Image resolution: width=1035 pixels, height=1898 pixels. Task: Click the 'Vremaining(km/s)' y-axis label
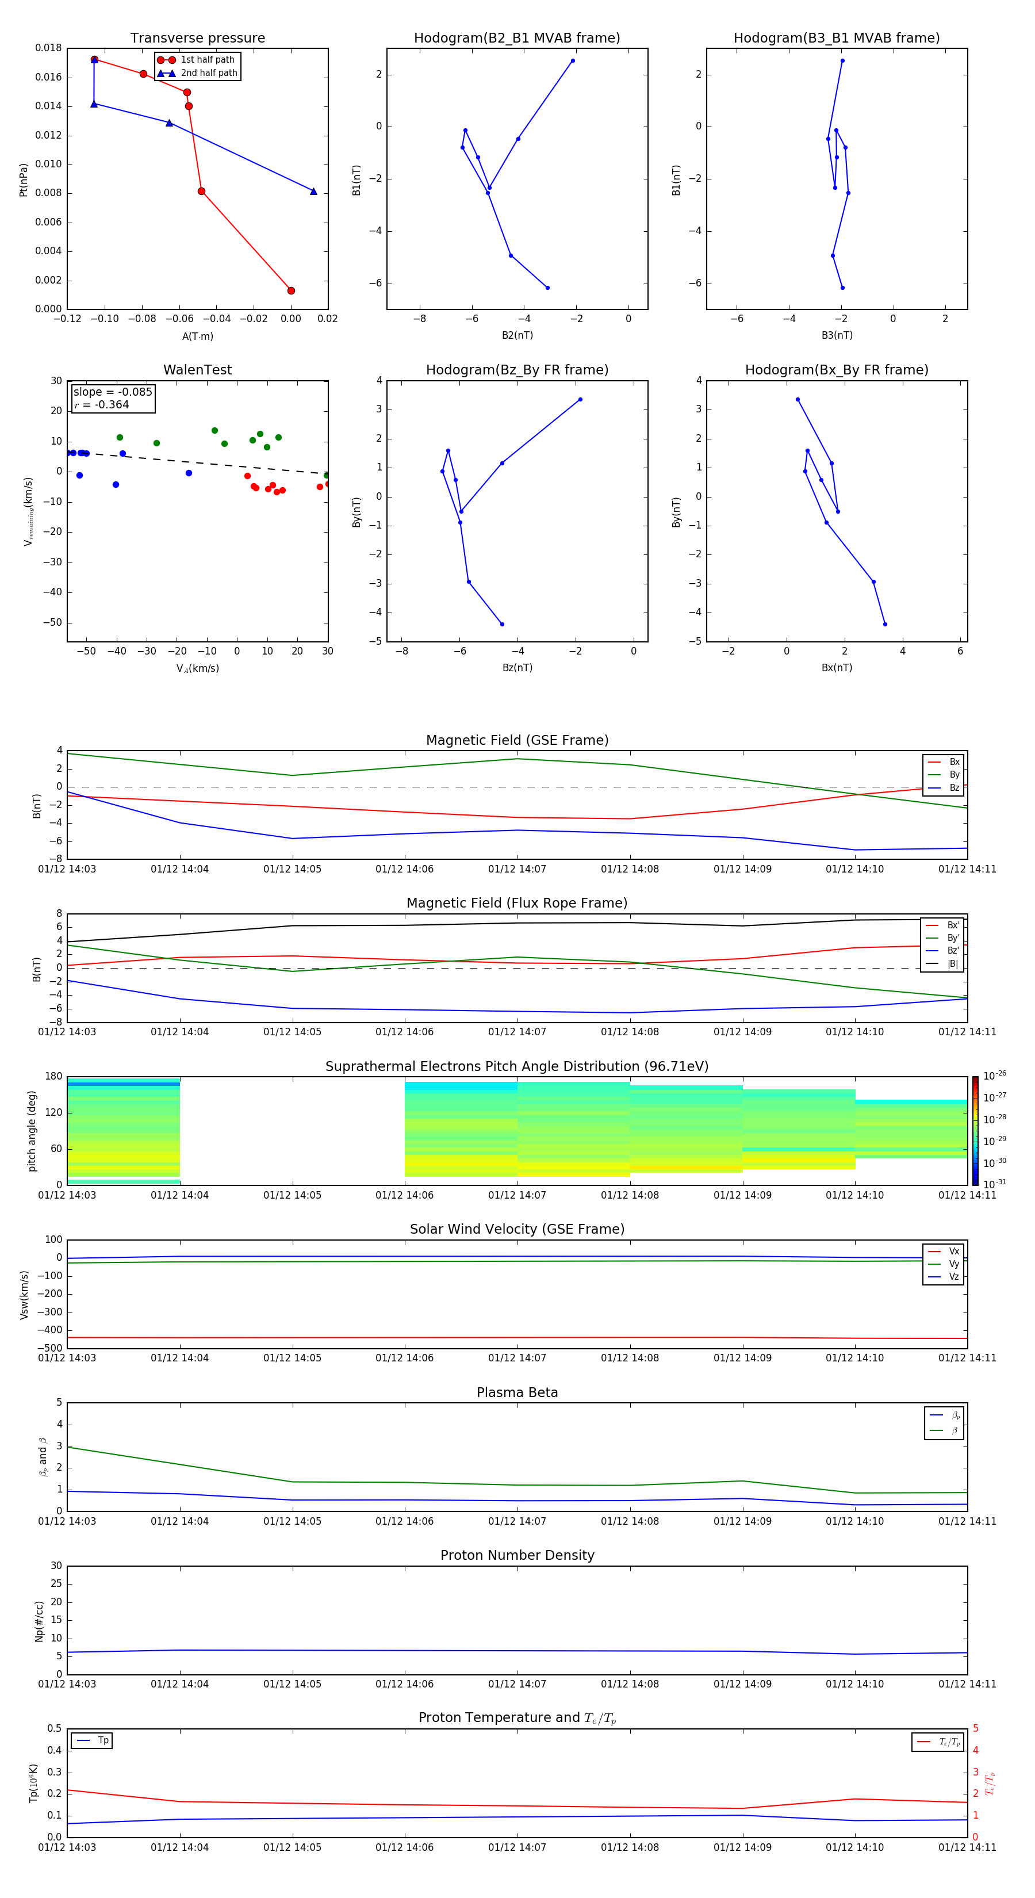[29, 512]
